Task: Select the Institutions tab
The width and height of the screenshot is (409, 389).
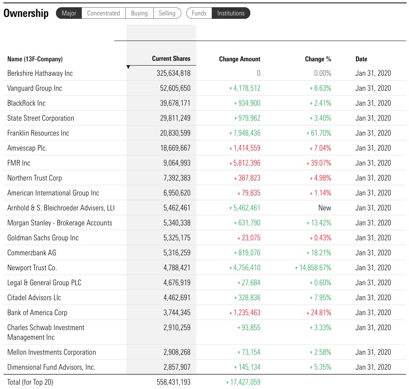Action: tap(231, 13)
